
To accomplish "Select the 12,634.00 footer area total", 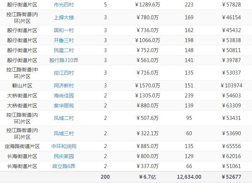I will pyautogui.click(x=189, y=177).
